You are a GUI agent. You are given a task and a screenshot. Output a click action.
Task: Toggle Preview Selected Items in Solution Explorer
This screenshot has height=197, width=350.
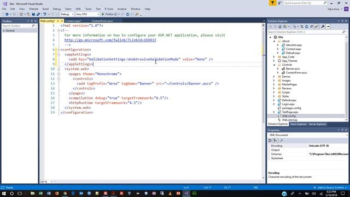[328, 27]
